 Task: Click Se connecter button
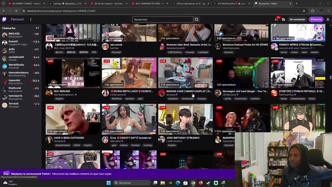coord(297,19)
